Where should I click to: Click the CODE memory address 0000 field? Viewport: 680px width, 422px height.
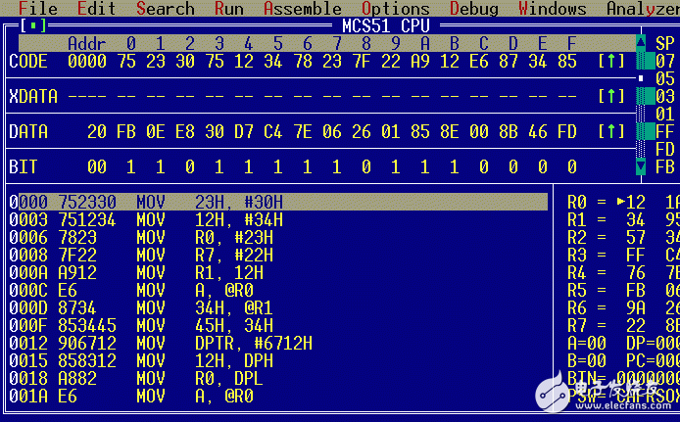(87, 62)
